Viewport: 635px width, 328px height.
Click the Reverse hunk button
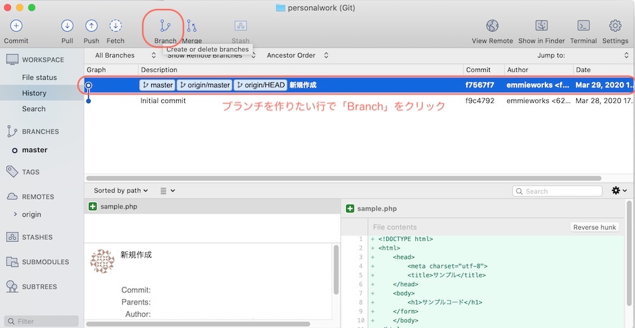coord(594,227)
